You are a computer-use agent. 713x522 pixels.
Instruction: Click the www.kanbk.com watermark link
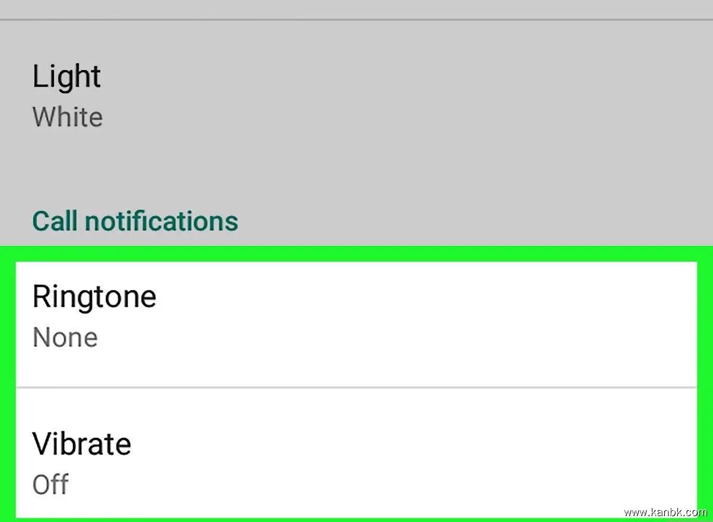pyautogui.click(x=665, y=511)
